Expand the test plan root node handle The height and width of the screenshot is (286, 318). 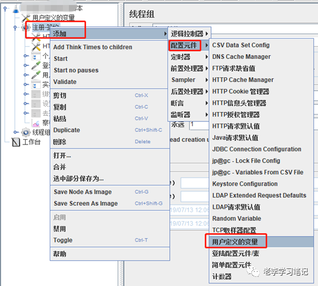click(5, 8)
